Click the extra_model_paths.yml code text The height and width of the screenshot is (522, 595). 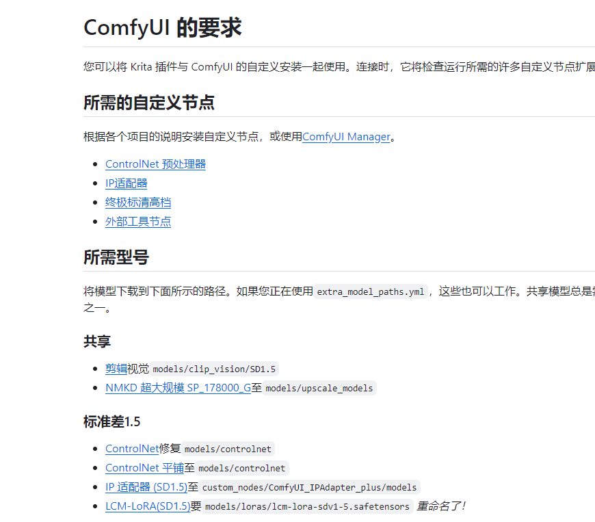coord(371,291)
